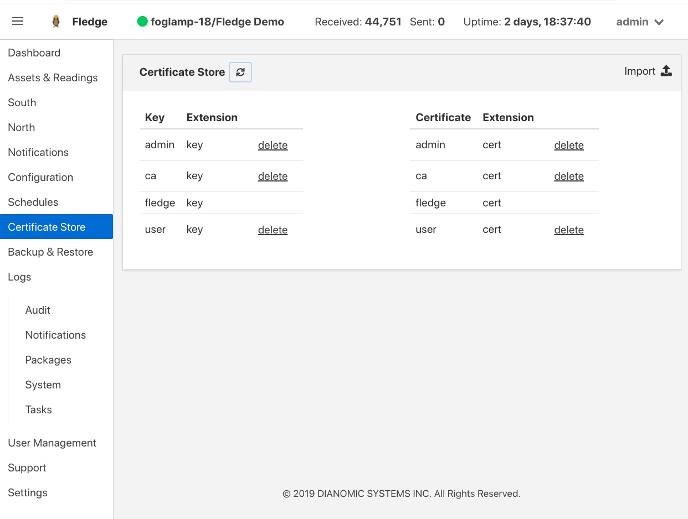Go to Assets & Readings
688x519 pixels.
coord(53,77)
